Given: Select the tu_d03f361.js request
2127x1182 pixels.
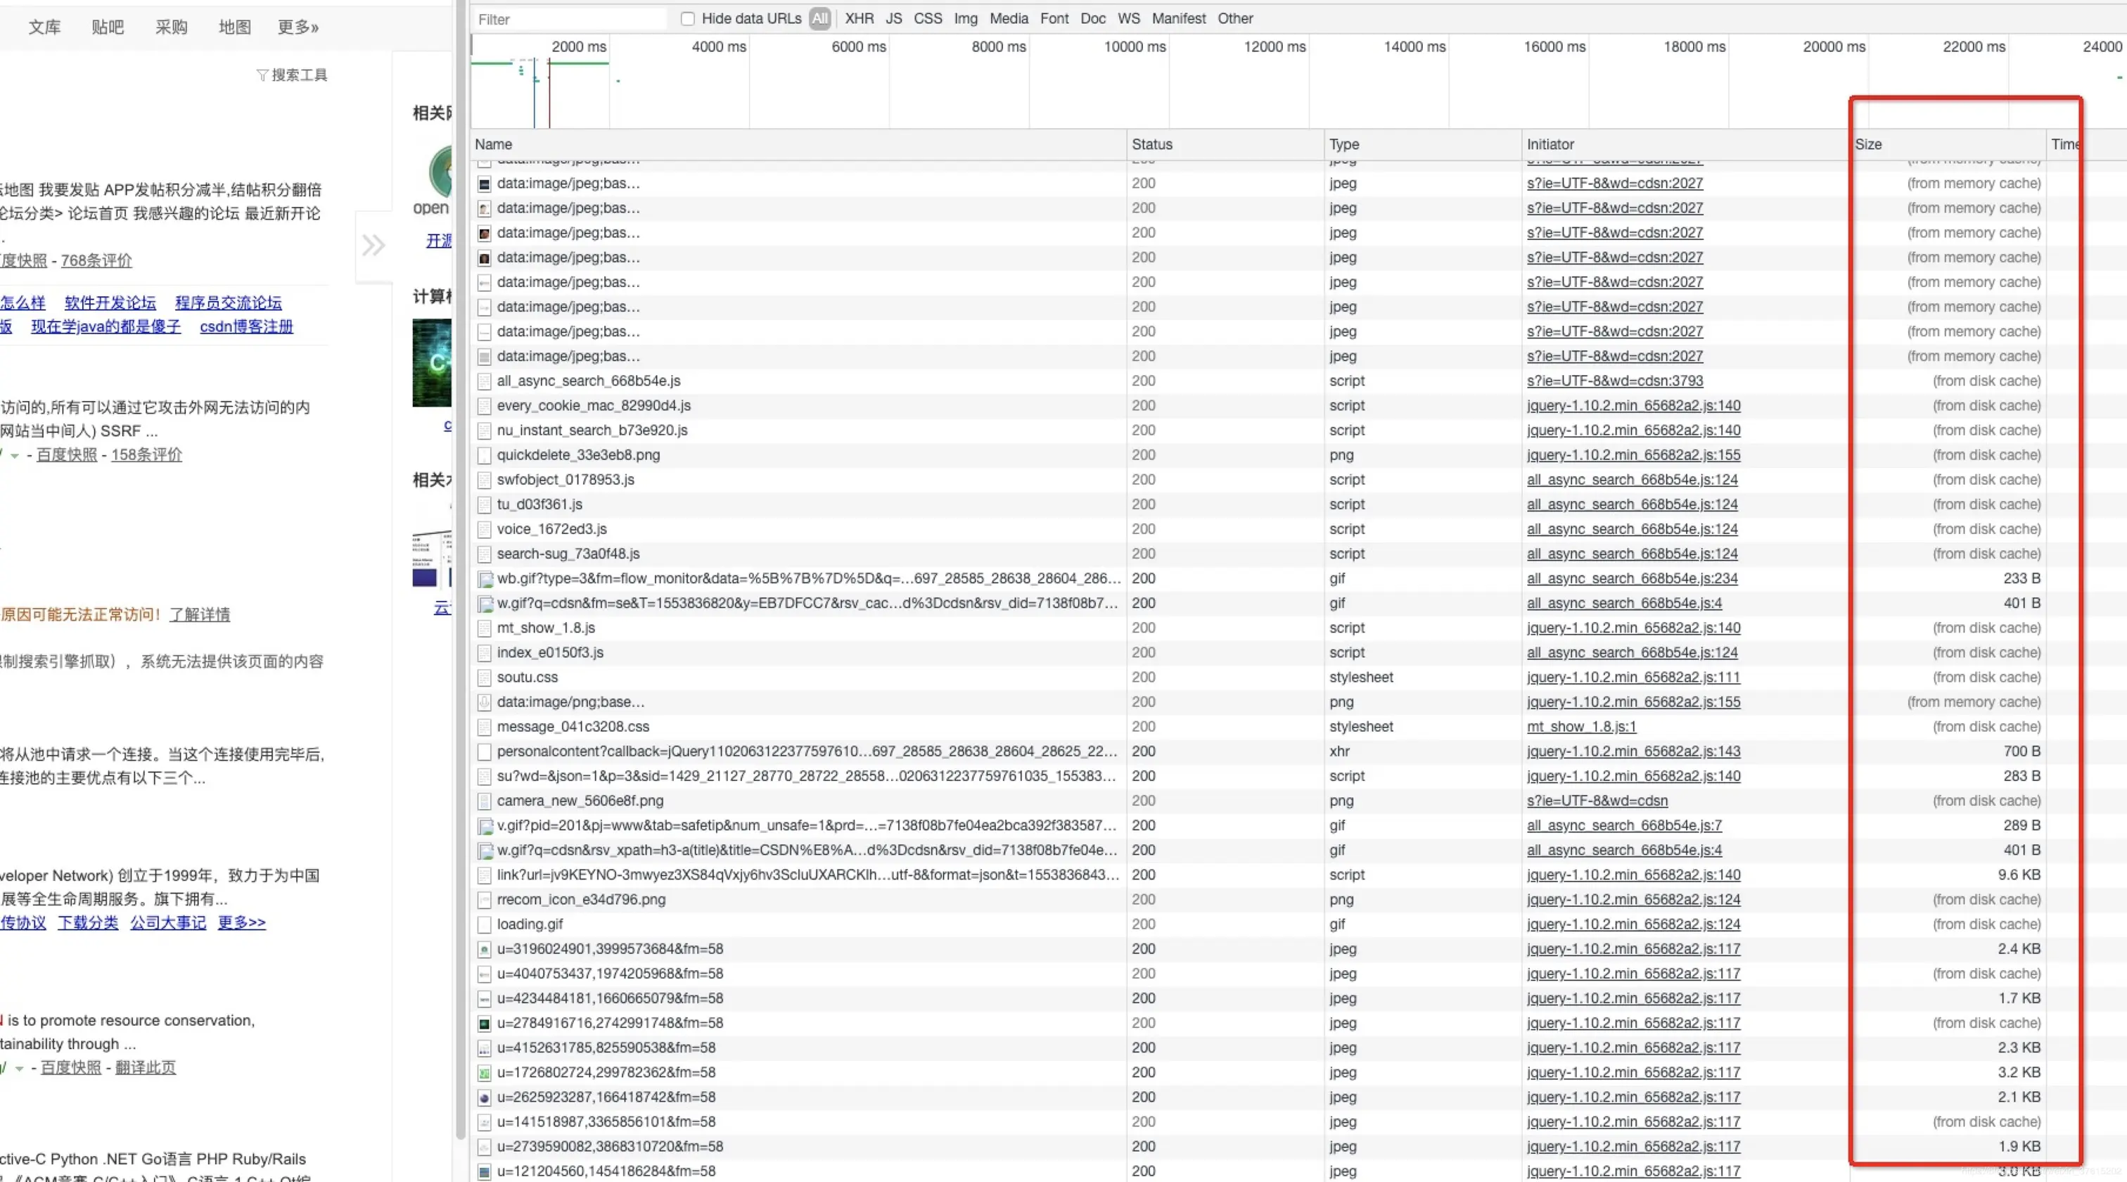Looking at the screenshot, I should click(x=539, y=504).
